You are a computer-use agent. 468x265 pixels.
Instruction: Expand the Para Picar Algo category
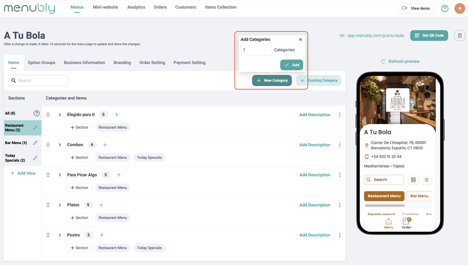pos(60,175)
